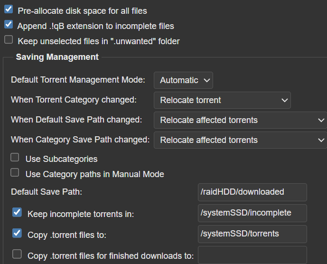
Task: Click the Saving Management section heading
Action: click(57, 57)
